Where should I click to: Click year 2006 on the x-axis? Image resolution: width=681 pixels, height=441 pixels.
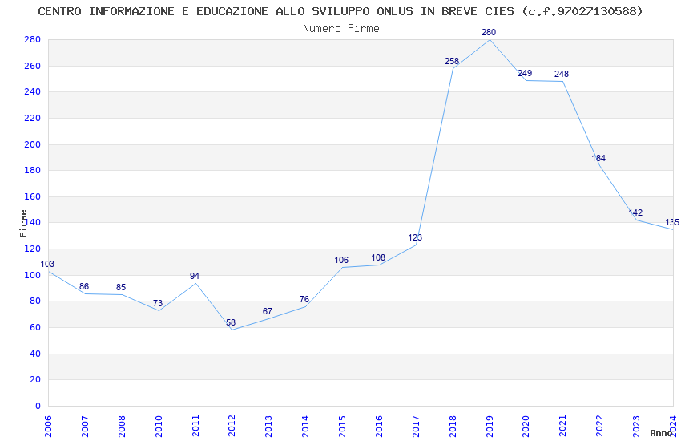[x=48, y=423]
